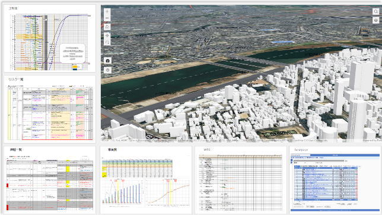Screen dimensions: 382x215
Task: Open the 事業費 cost chart panel
Action: click(x=146, y=180)
